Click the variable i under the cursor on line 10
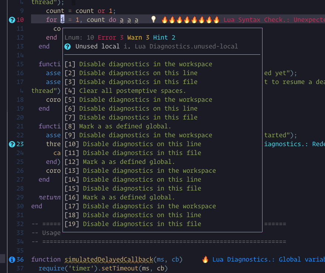325x273 pixels. click(62, 20)
